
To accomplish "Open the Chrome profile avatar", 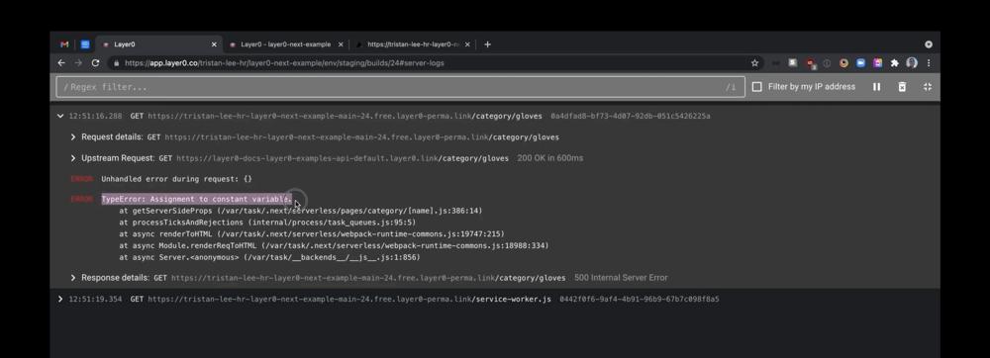I will (912, 63).
